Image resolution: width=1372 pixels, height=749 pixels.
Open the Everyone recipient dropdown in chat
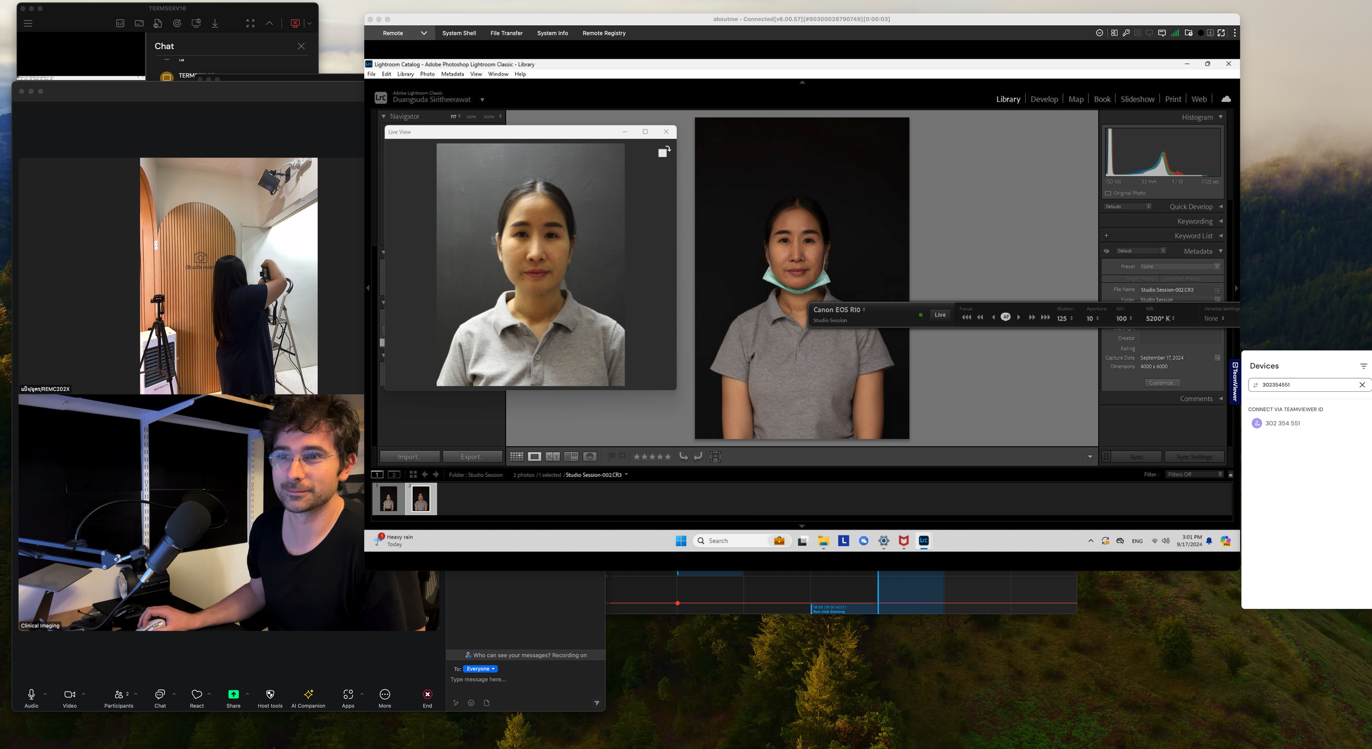(x=480, y=669)
